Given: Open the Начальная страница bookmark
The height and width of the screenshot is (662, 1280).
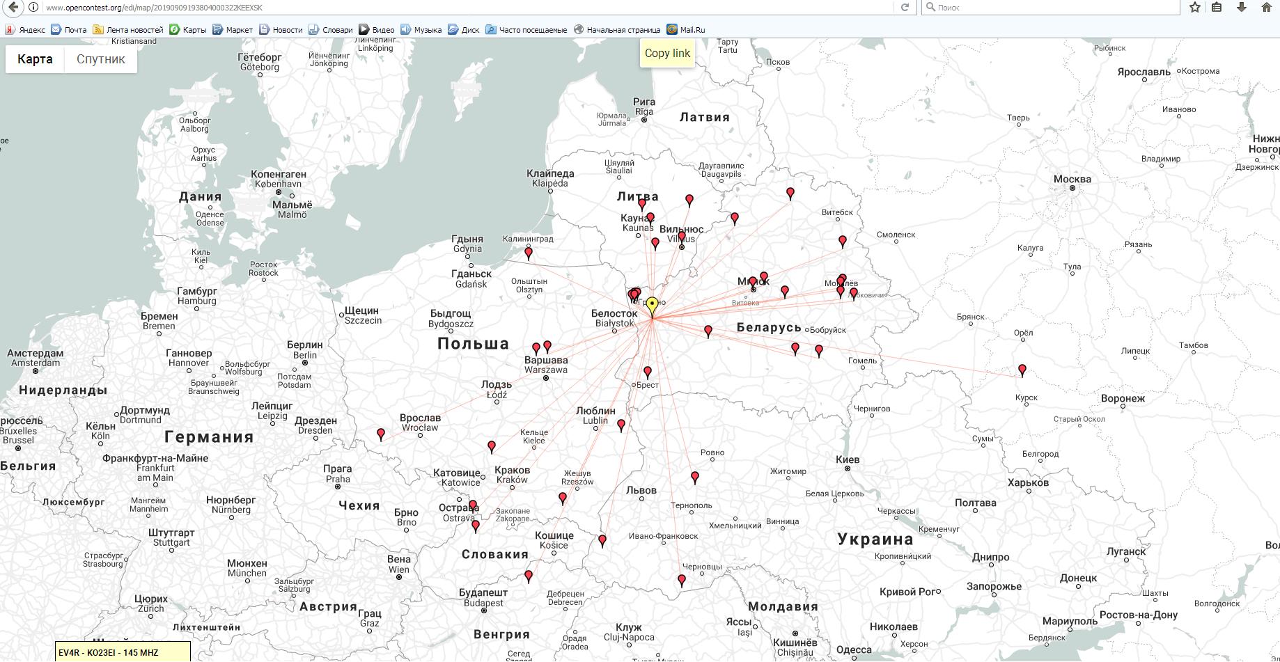Looking at the screenshot, I should point(617,30).
